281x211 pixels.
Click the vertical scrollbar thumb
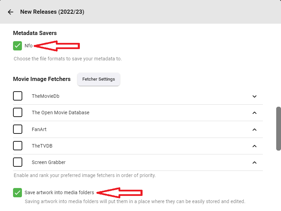click(279, 128)
